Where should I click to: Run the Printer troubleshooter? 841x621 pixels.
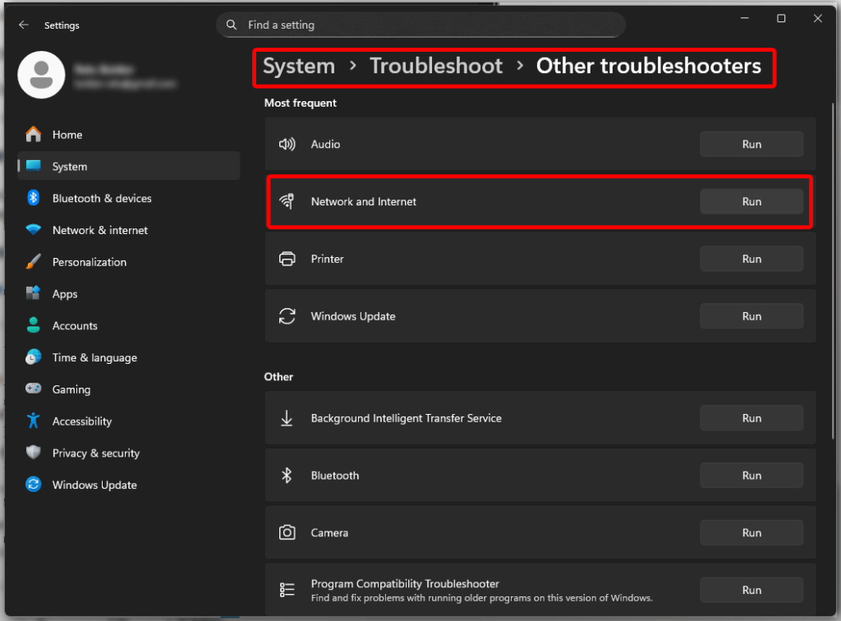click(751, 259)
